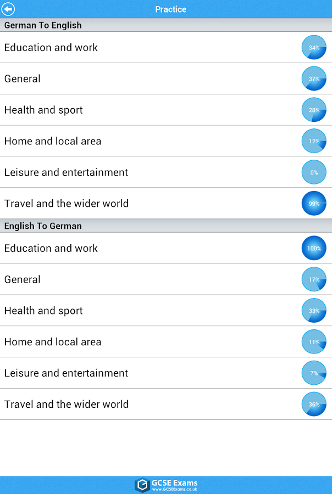Click the 37% progress circle icon
The width and height of the screenshot is (332, 494).
314,79
